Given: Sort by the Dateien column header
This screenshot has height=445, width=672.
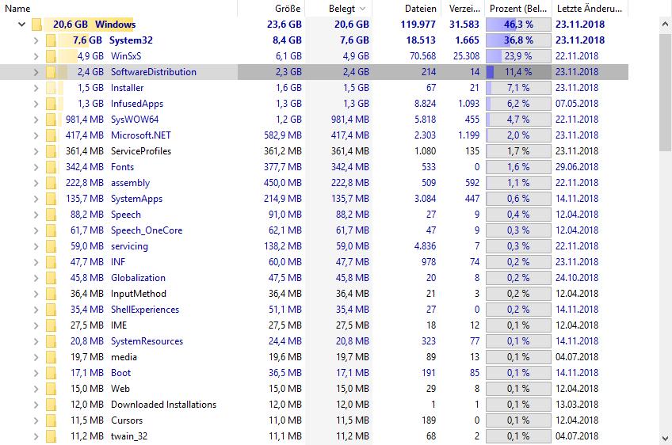Looking at the screenshot, I should (406, 8).
